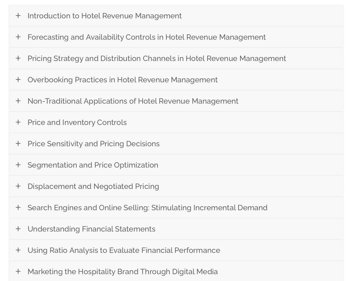Open the Understanding Financial Statements topic

click(x=91, y=229)
